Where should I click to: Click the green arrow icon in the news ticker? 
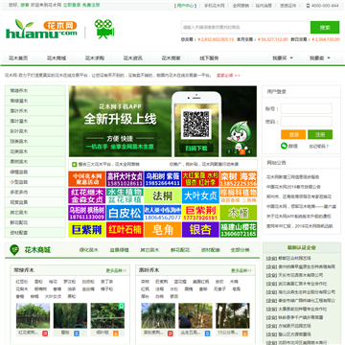(74, 165)
